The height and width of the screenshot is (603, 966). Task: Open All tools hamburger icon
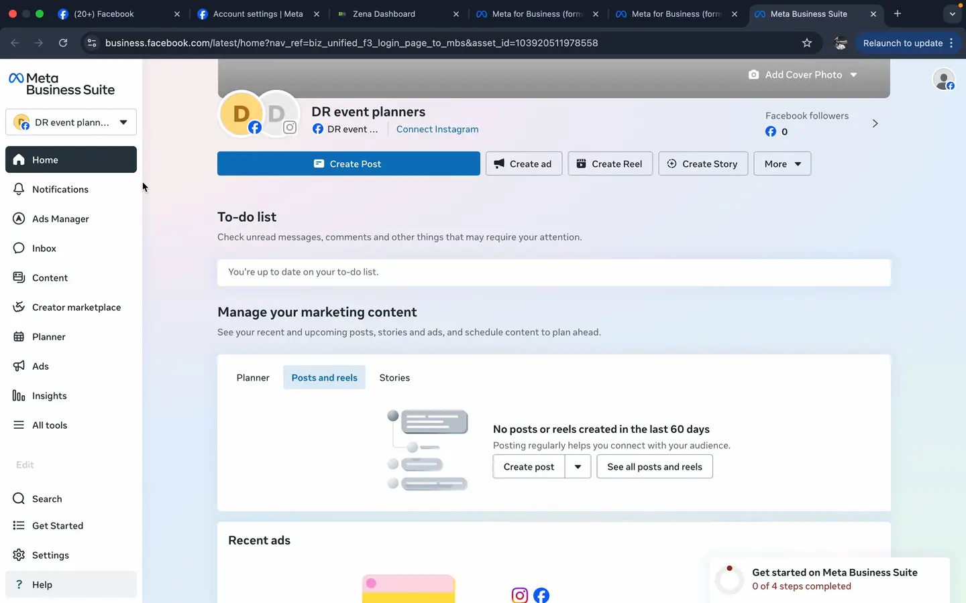click(19, 425)
